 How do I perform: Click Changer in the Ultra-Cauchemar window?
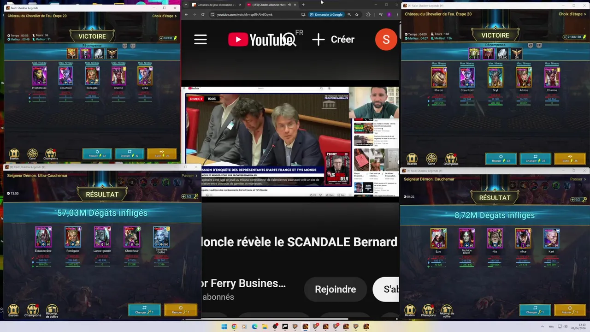tap(144, 310)
